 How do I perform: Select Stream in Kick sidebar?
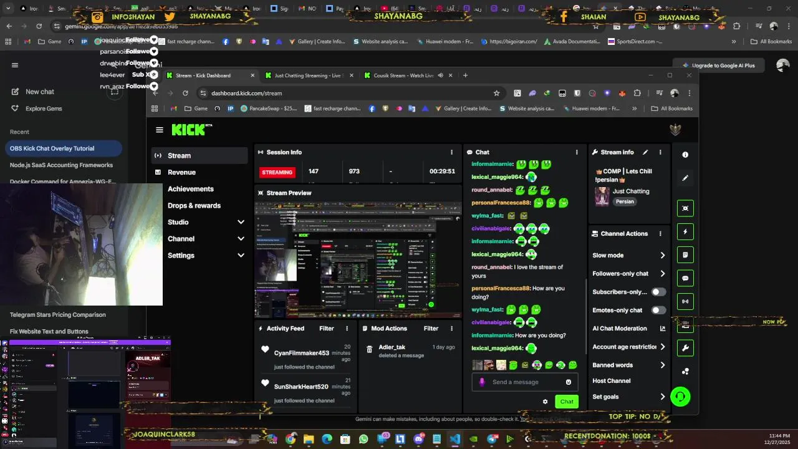click(199, 155)
